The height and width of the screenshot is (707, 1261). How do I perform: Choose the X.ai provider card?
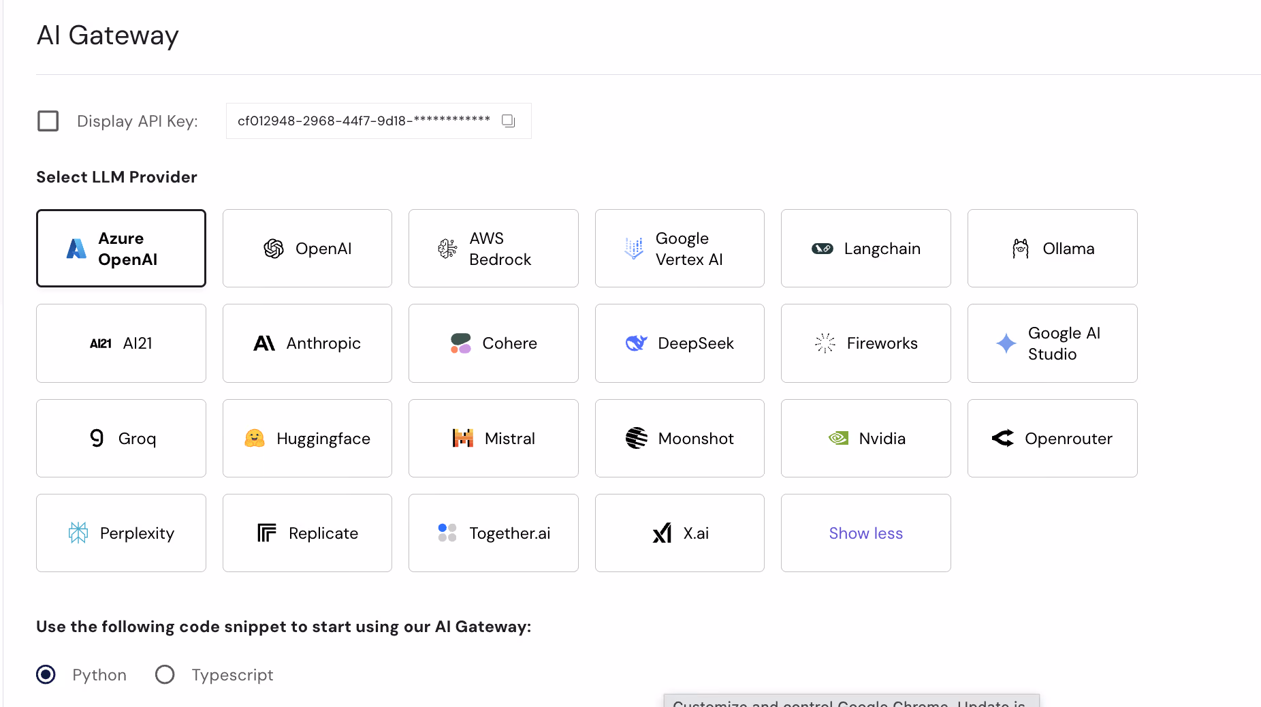pyautogui.click(x=680, y=533)
